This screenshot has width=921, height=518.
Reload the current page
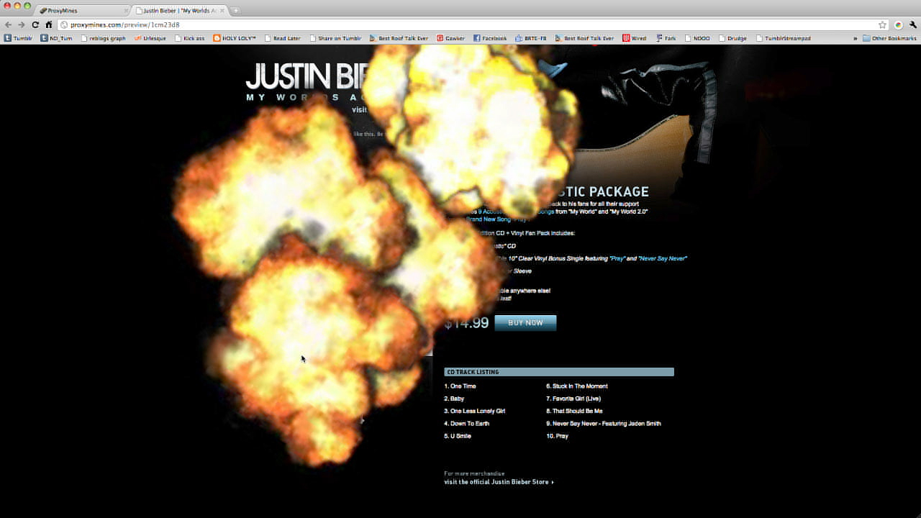[35, 24]
